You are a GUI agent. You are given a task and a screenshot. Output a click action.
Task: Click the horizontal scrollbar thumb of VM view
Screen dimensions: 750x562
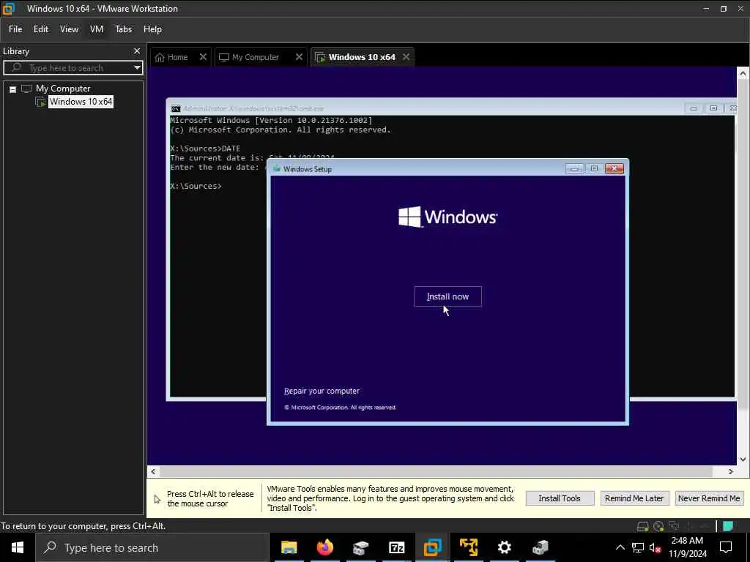coord(436,472)
